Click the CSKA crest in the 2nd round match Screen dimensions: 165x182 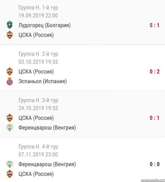[10, 71]
